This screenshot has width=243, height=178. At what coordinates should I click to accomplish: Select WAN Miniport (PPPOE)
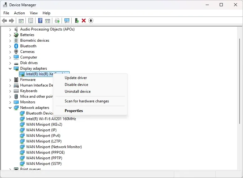pos(45,152)
